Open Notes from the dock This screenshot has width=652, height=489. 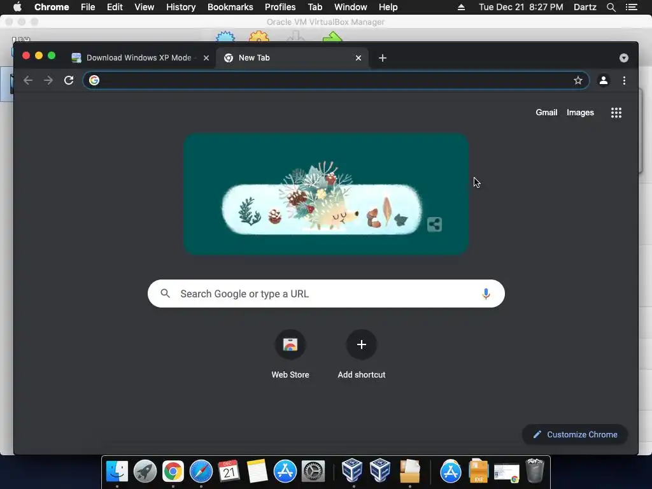pos(257,471)
